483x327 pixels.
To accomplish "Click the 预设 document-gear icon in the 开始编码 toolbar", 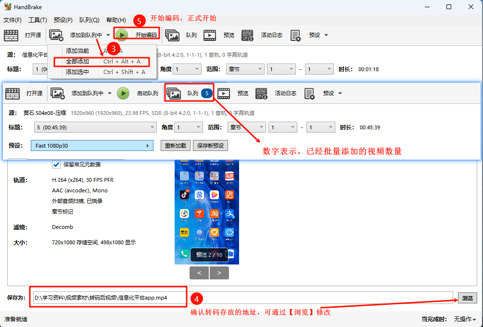I will click(x=295, y=35).
